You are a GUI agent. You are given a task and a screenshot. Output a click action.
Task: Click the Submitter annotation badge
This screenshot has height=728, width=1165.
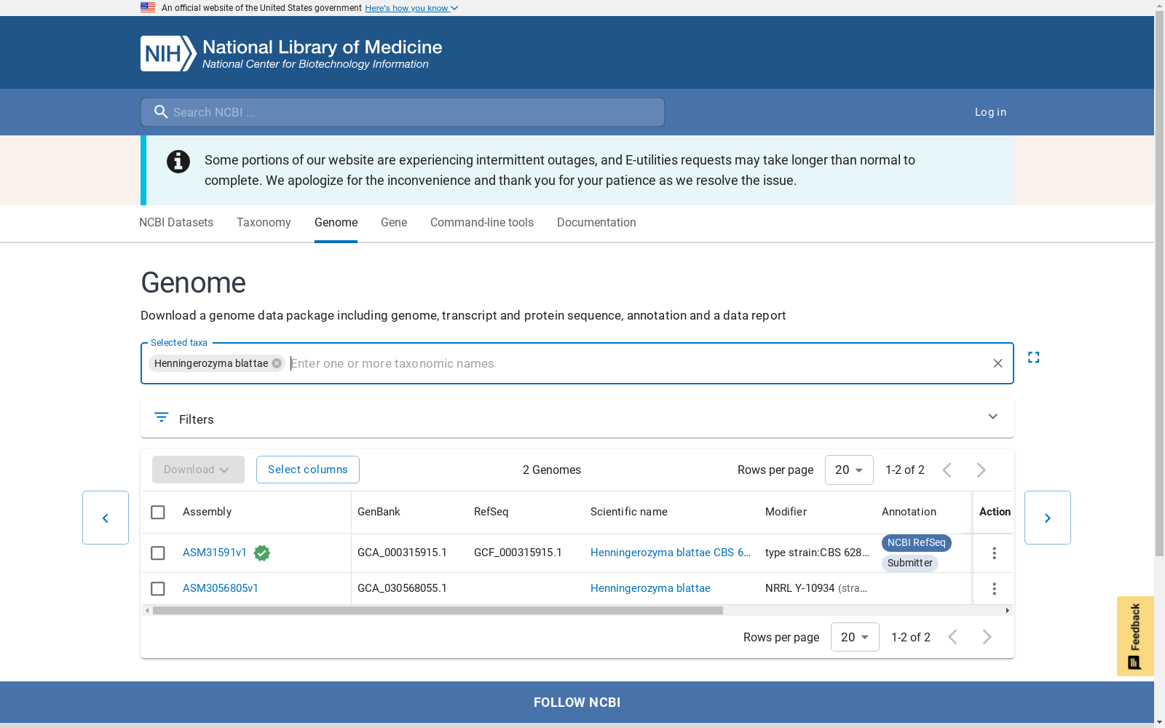[910, 563]
